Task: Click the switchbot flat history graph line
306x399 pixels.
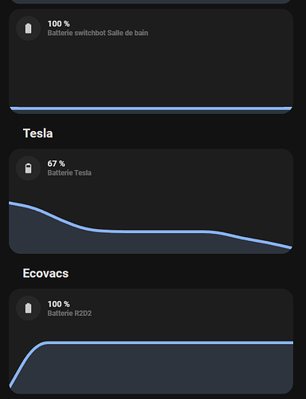Action: tap(151, 109)
